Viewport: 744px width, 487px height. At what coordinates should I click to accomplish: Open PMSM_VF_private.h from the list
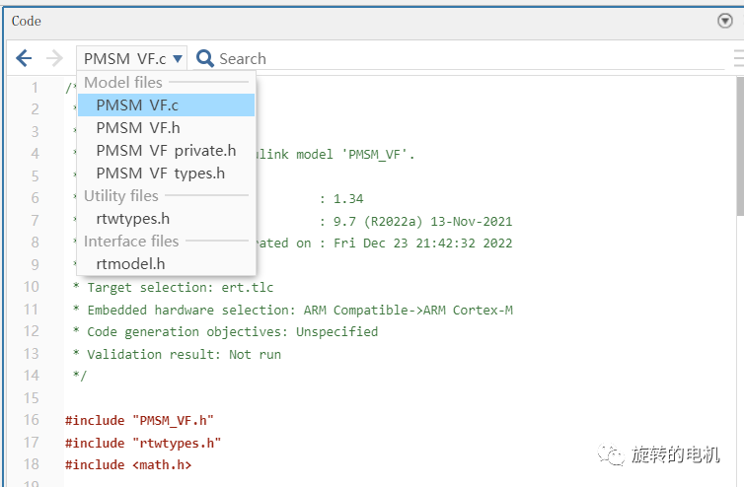(x=166, y=150)
